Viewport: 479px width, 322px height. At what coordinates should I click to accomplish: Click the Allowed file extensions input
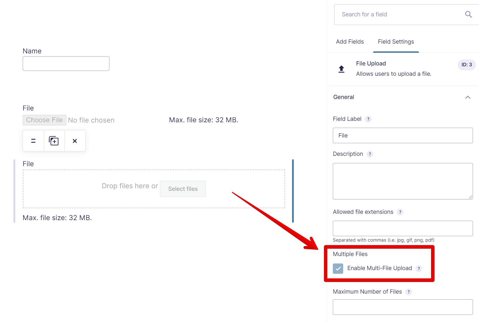coord(403,228)
